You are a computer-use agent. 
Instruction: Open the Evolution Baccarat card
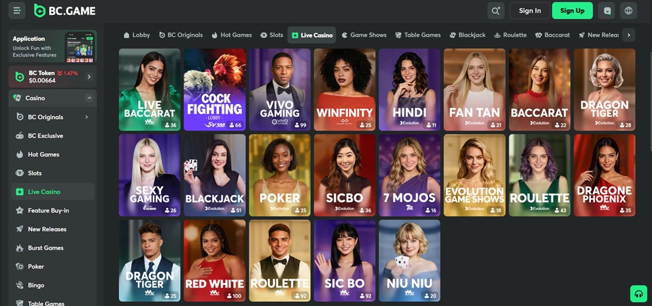(540, 89)
